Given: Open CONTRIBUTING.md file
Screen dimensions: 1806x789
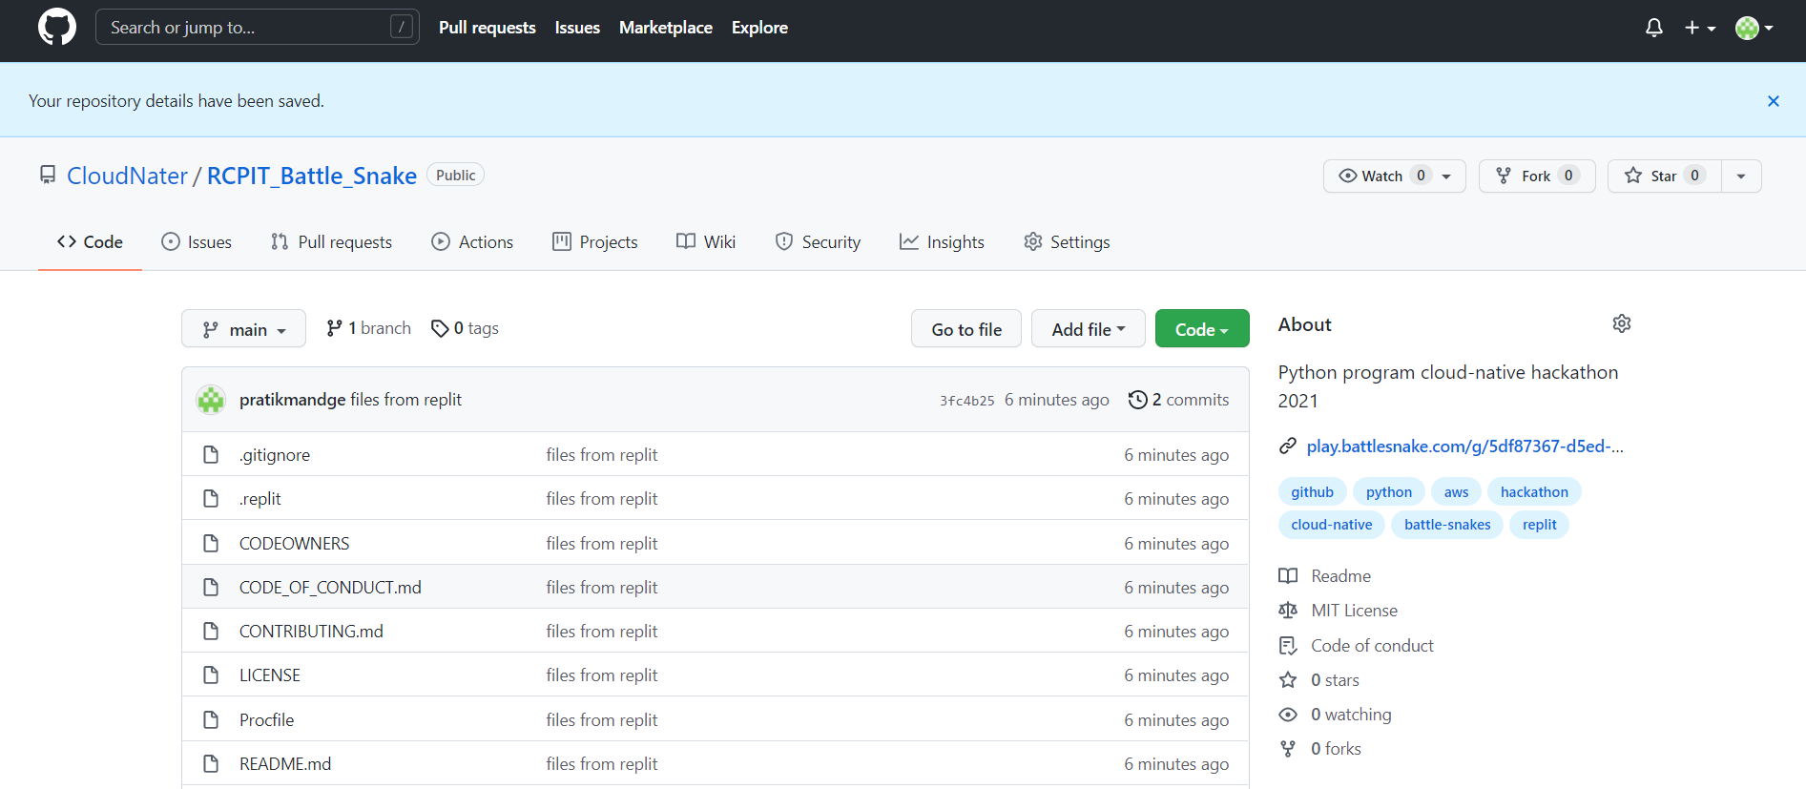Looking at the screenshot, I should (311, 632).
